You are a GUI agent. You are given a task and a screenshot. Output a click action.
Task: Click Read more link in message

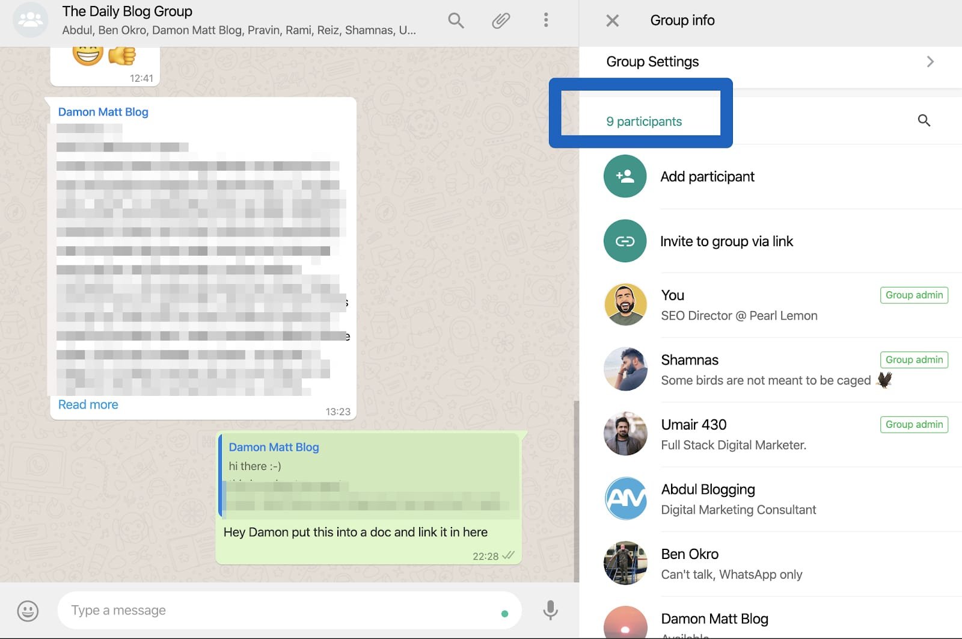(88, 404)
